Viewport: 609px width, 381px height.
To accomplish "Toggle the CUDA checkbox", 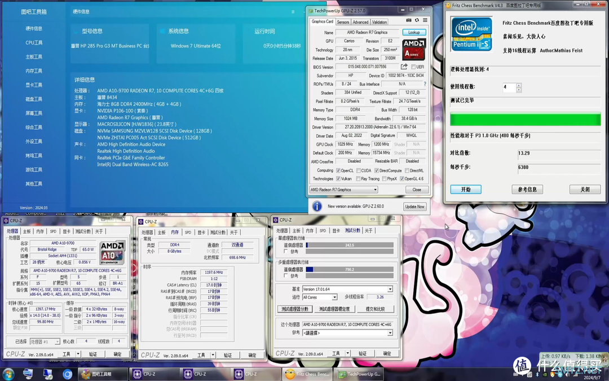I will [x=359, y=170].
